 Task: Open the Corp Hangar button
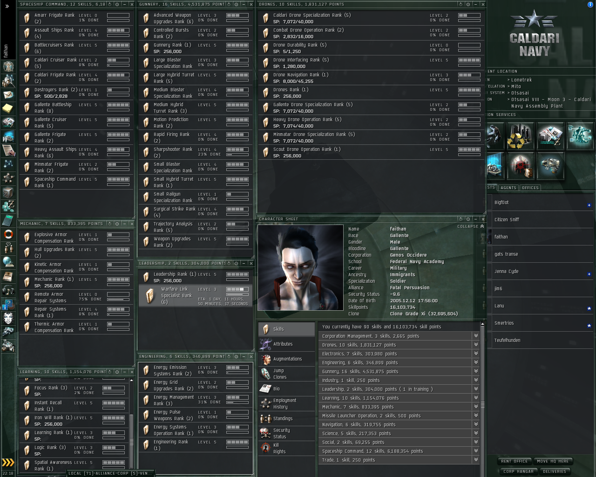[518, 471]
